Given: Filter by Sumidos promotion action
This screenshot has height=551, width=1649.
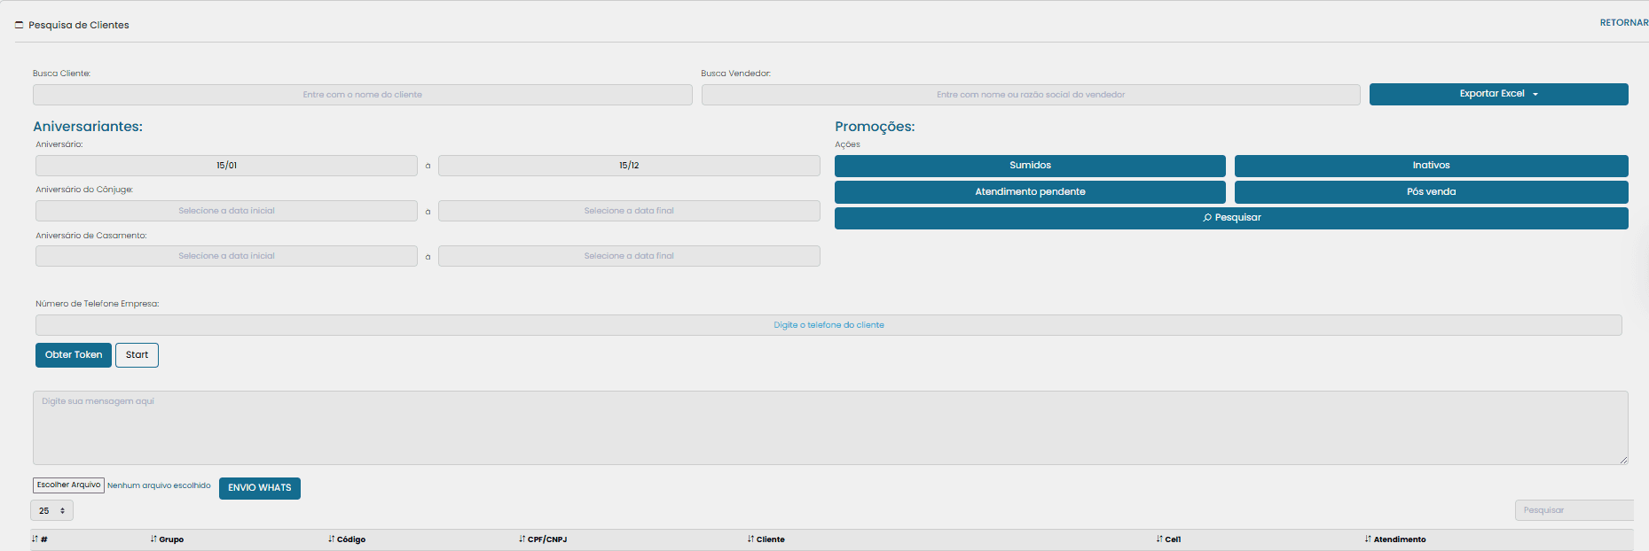Looking at the screenshot, I should 1029,166.
